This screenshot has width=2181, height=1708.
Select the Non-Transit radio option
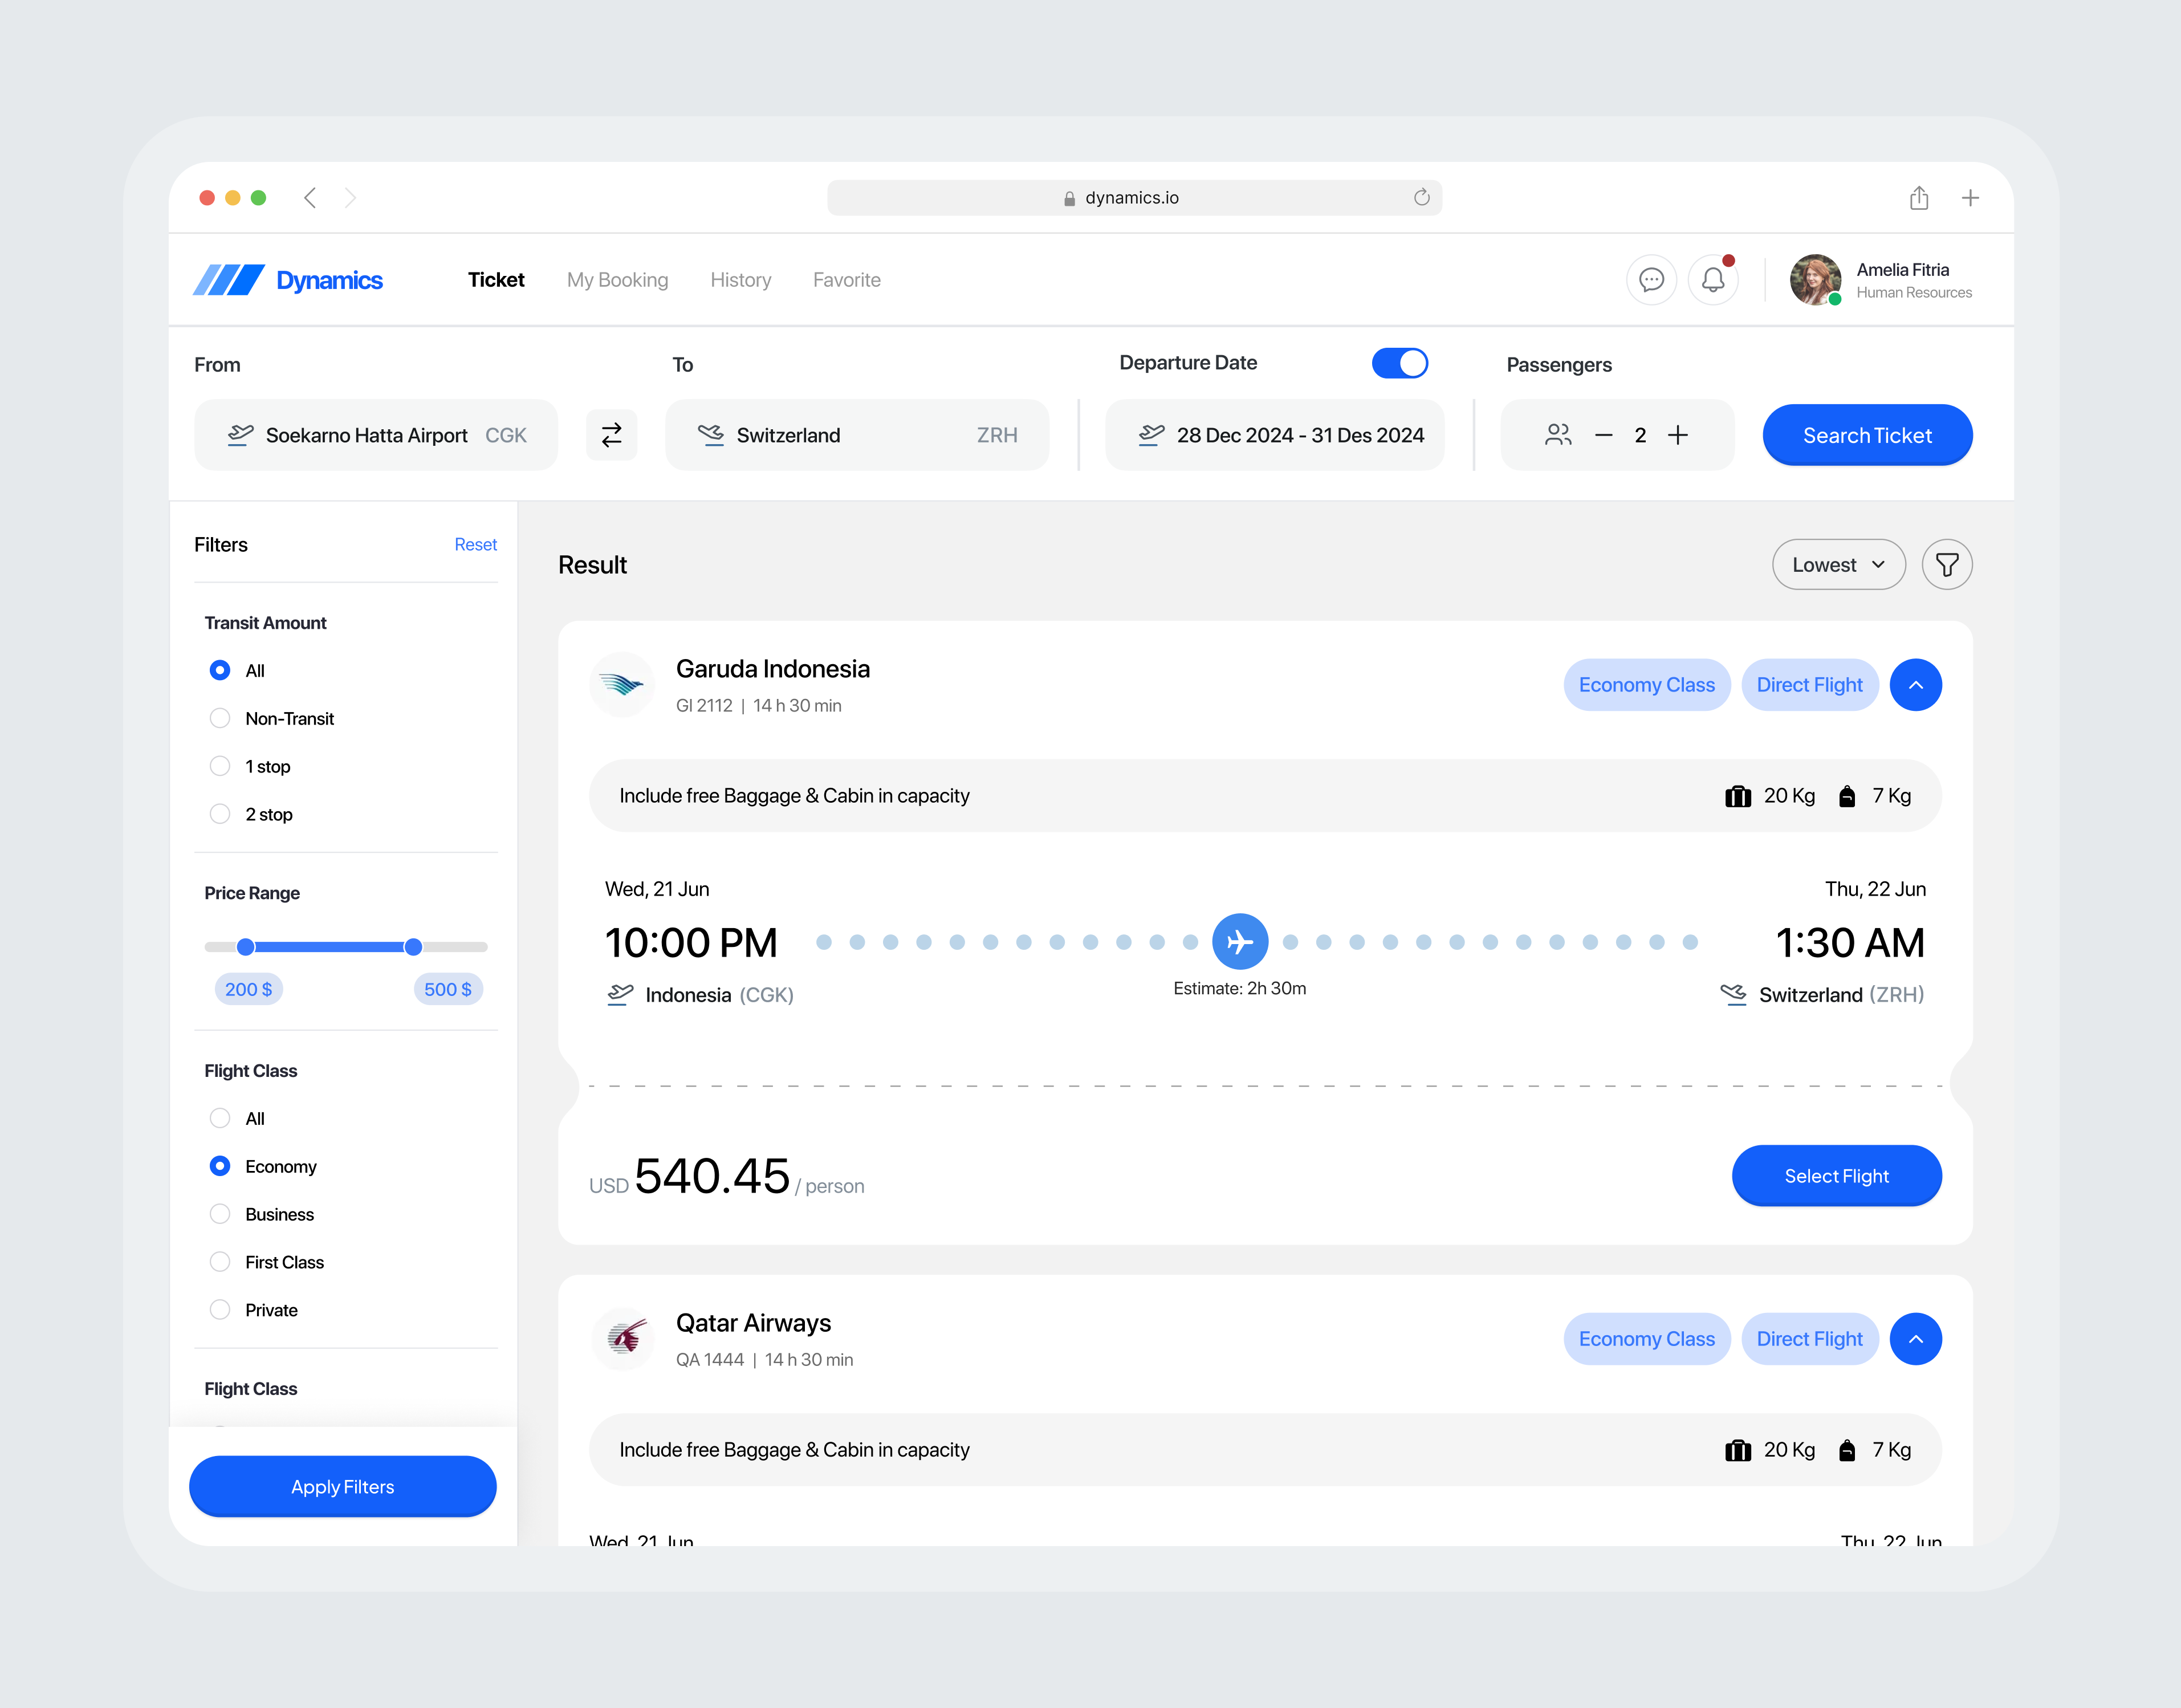[219, 718]
